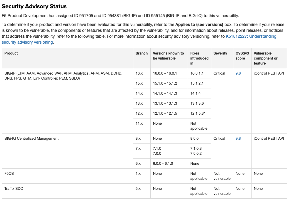This screenshot has height=201, width=293.
Task: Select the 12.1.5.3* fix version cell
Action: click(x=199, y=113)
